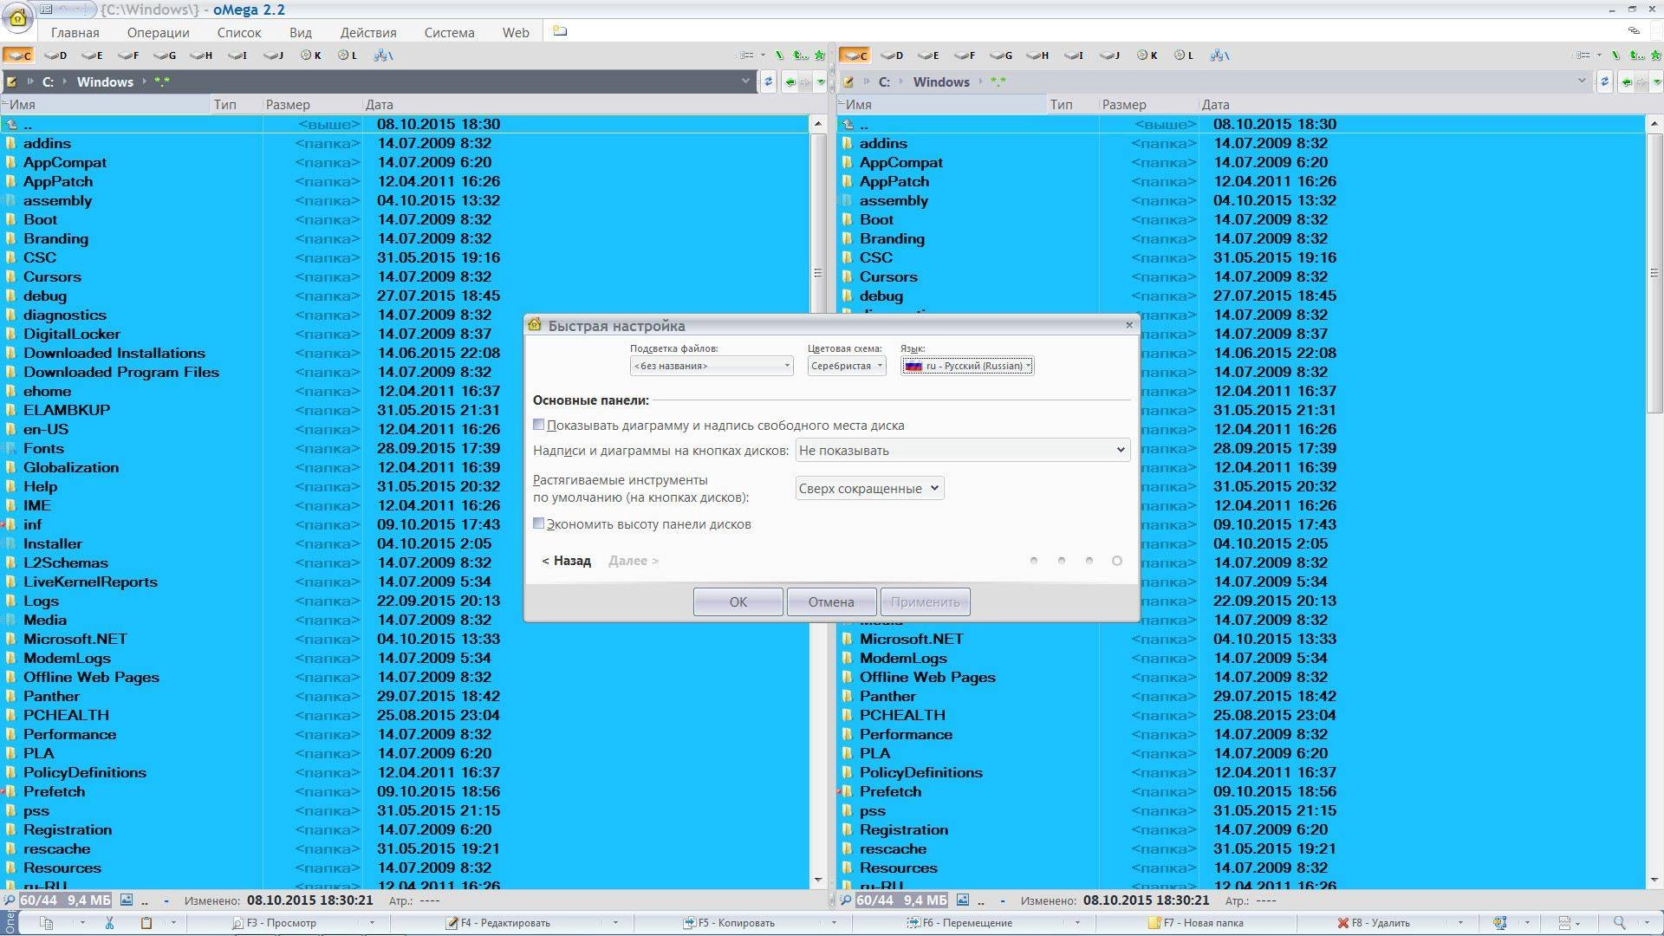This screenshot has height=936, width=1664.
Task: Expand left panel path history dropdown
Action: [745, 81]
